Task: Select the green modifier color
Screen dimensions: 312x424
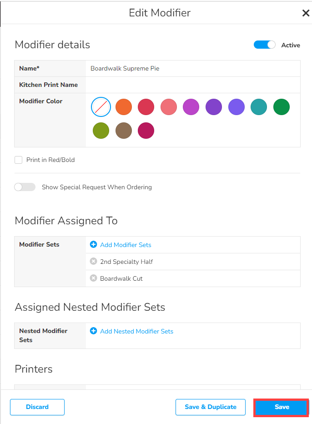Action: point(281,107)
